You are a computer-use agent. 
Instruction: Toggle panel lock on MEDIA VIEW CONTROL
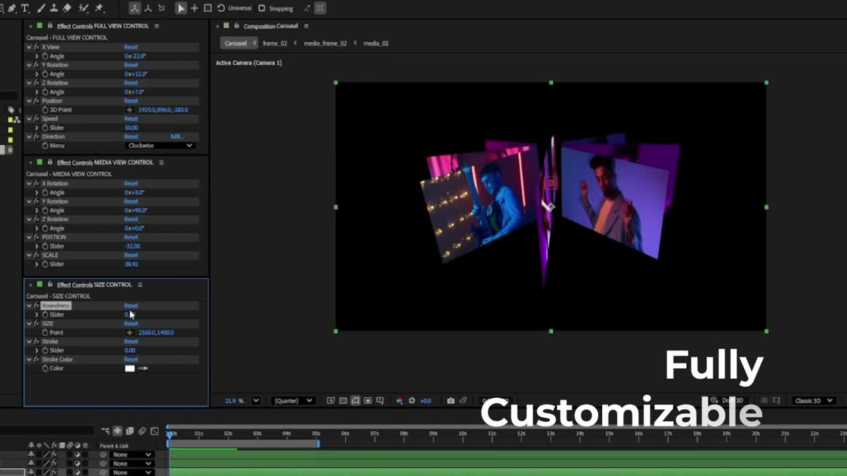[50, 162]
